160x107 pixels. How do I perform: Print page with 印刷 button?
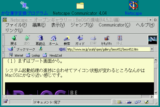(x=93, y=40)
